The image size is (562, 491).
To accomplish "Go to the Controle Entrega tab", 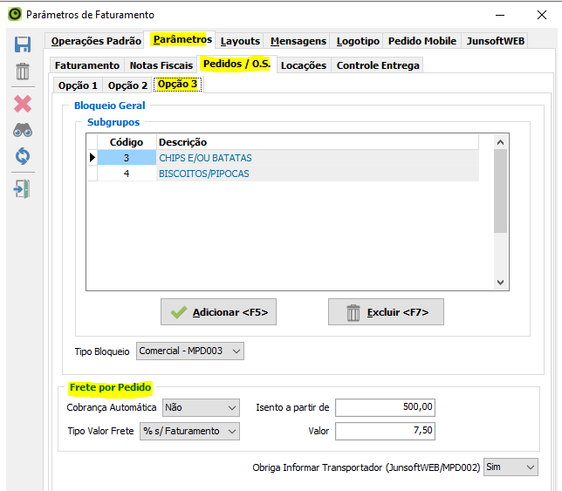I will 378,65.
